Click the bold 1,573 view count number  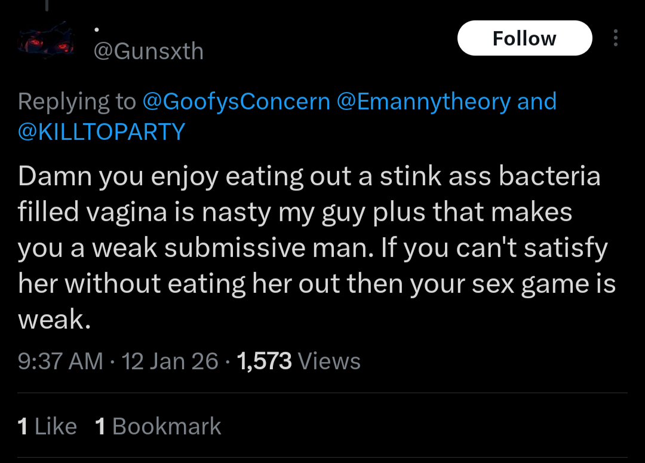click(x=264, y=361)
